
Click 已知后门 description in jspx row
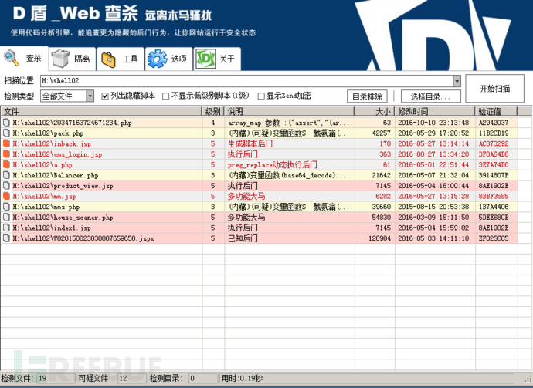[243, 238]
